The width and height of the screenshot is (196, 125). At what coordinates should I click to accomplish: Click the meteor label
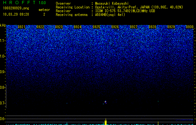pos(44,10)
